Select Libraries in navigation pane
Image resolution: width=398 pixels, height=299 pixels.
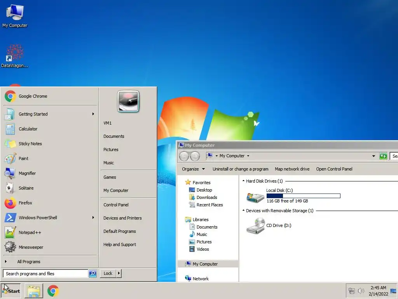tap(197, 220)
